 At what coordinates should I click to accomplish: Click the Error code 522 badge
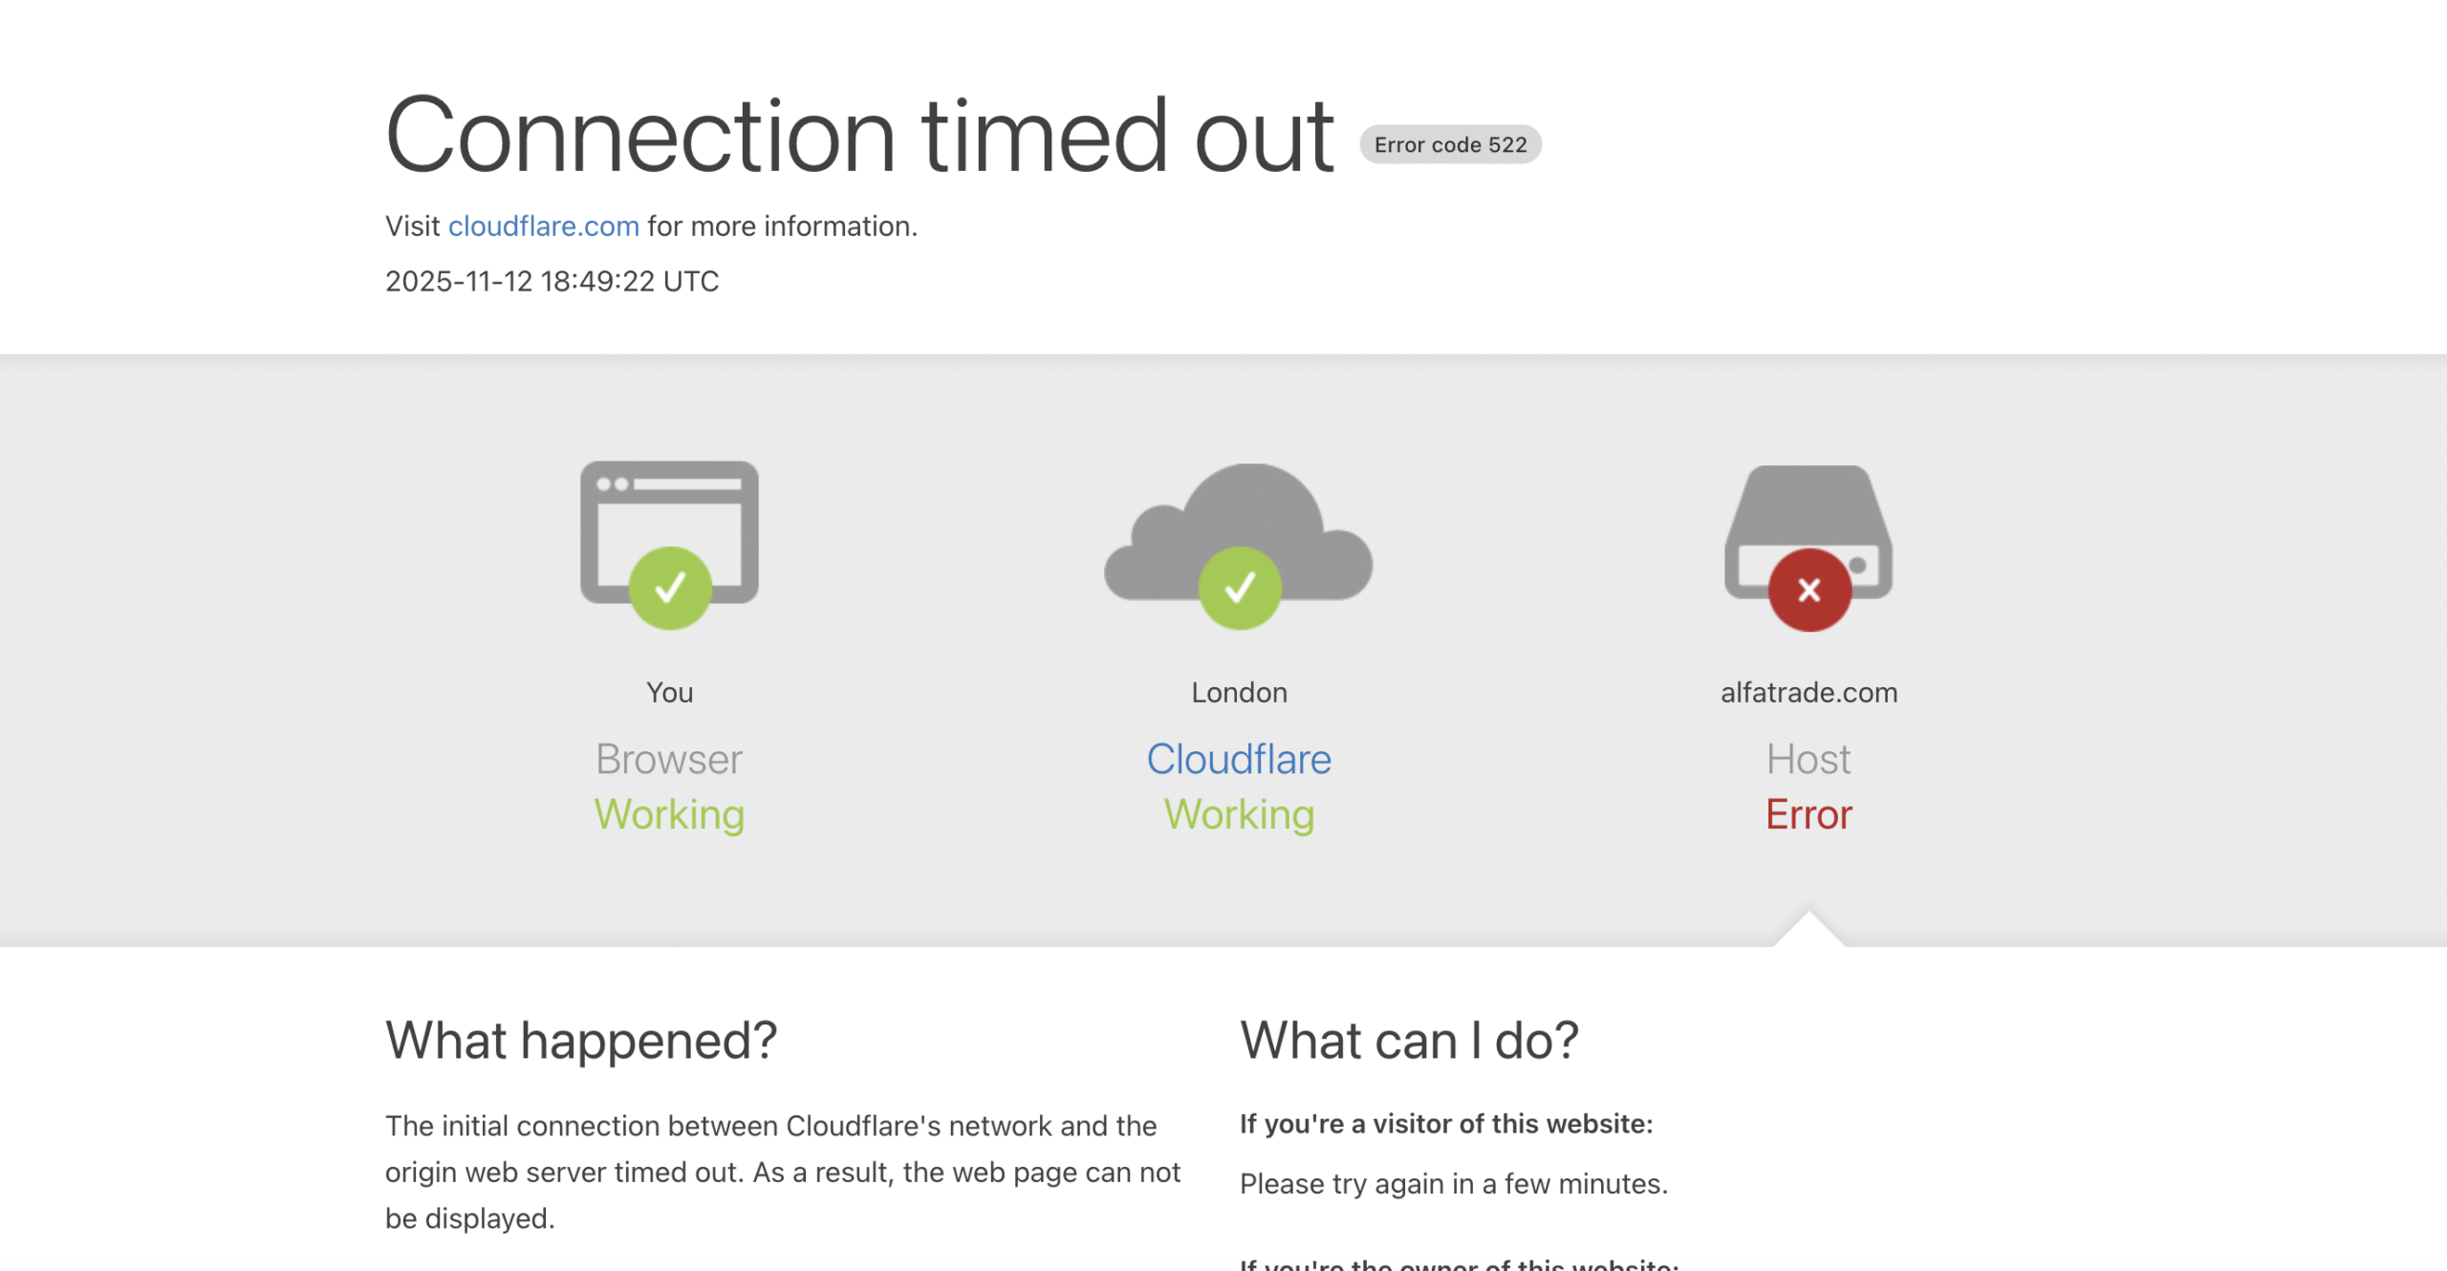click(x=1450, y=145)
